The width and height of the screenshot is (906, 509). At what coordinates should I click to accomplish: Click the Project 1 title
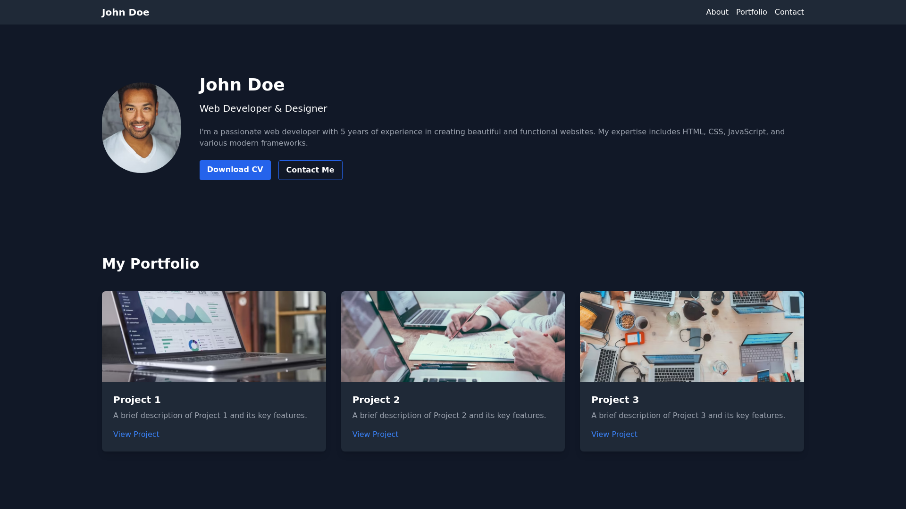click(137, 400)
